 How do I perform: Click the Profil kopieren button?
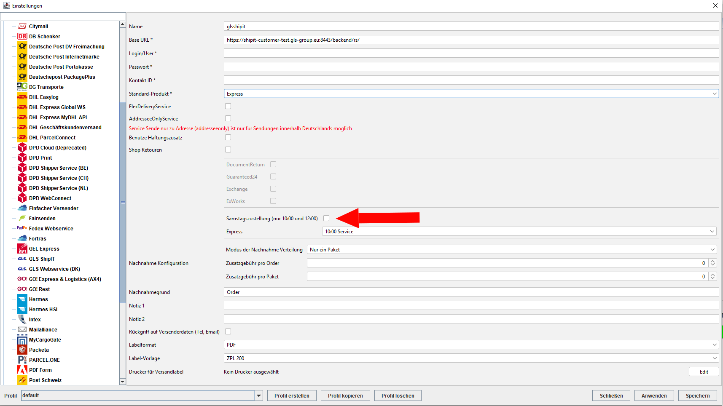[x=345, y=395]
